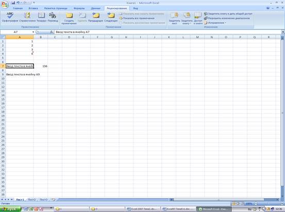The width and height of the screenshot is (285, 212).
Task: Open the Вид tab
Action: pos(136,8)
